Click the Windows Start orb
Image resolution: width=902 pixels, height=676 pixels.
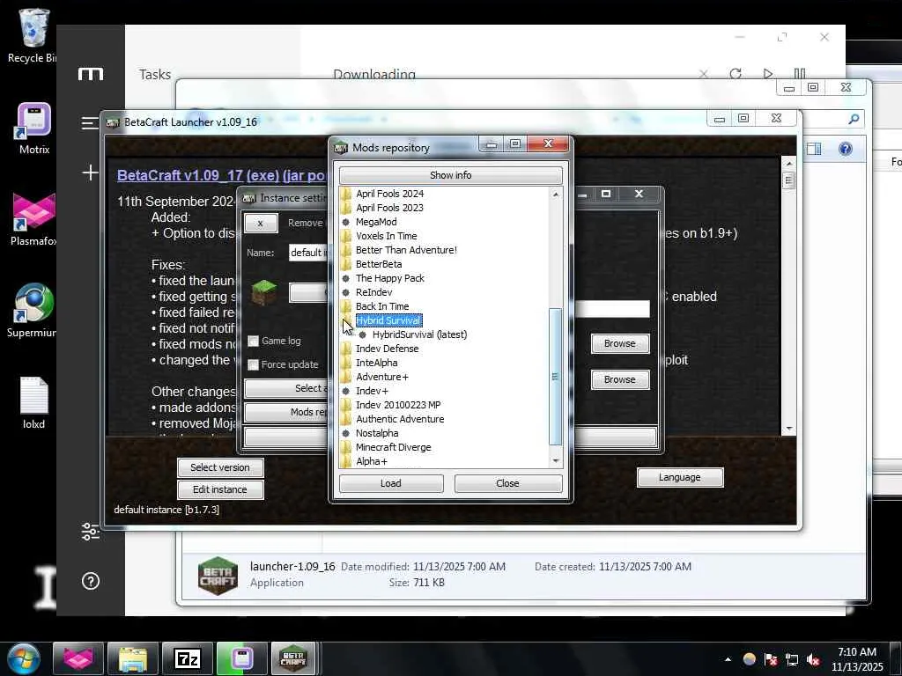coord(23,658)
